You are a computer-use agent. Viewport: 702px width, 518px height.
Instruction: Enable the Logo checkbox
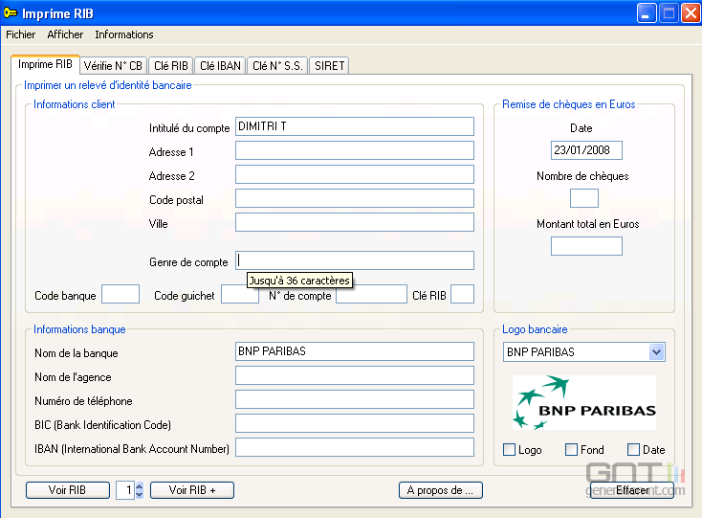pos(510,450)
